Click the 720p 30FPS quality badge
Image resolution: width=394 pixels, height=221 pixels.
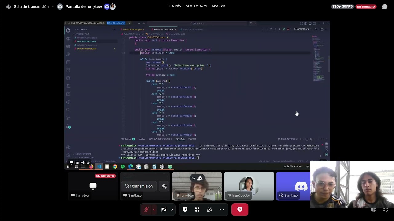[343, 6]
